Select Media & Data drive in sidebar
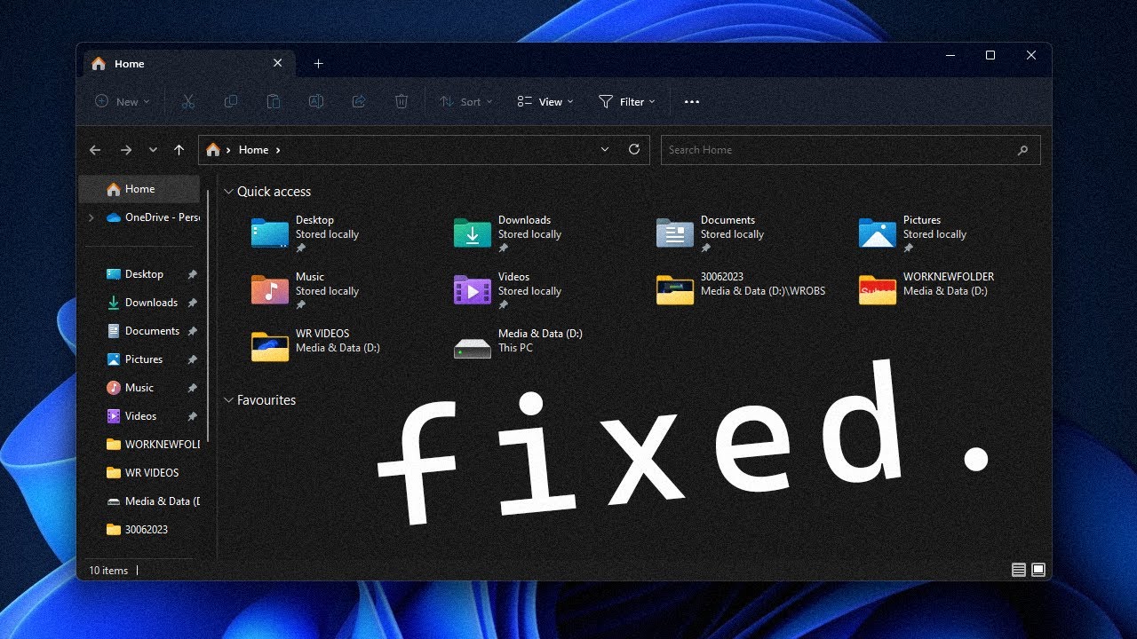This screenshot has height=639, width=1137. [151, 501]
